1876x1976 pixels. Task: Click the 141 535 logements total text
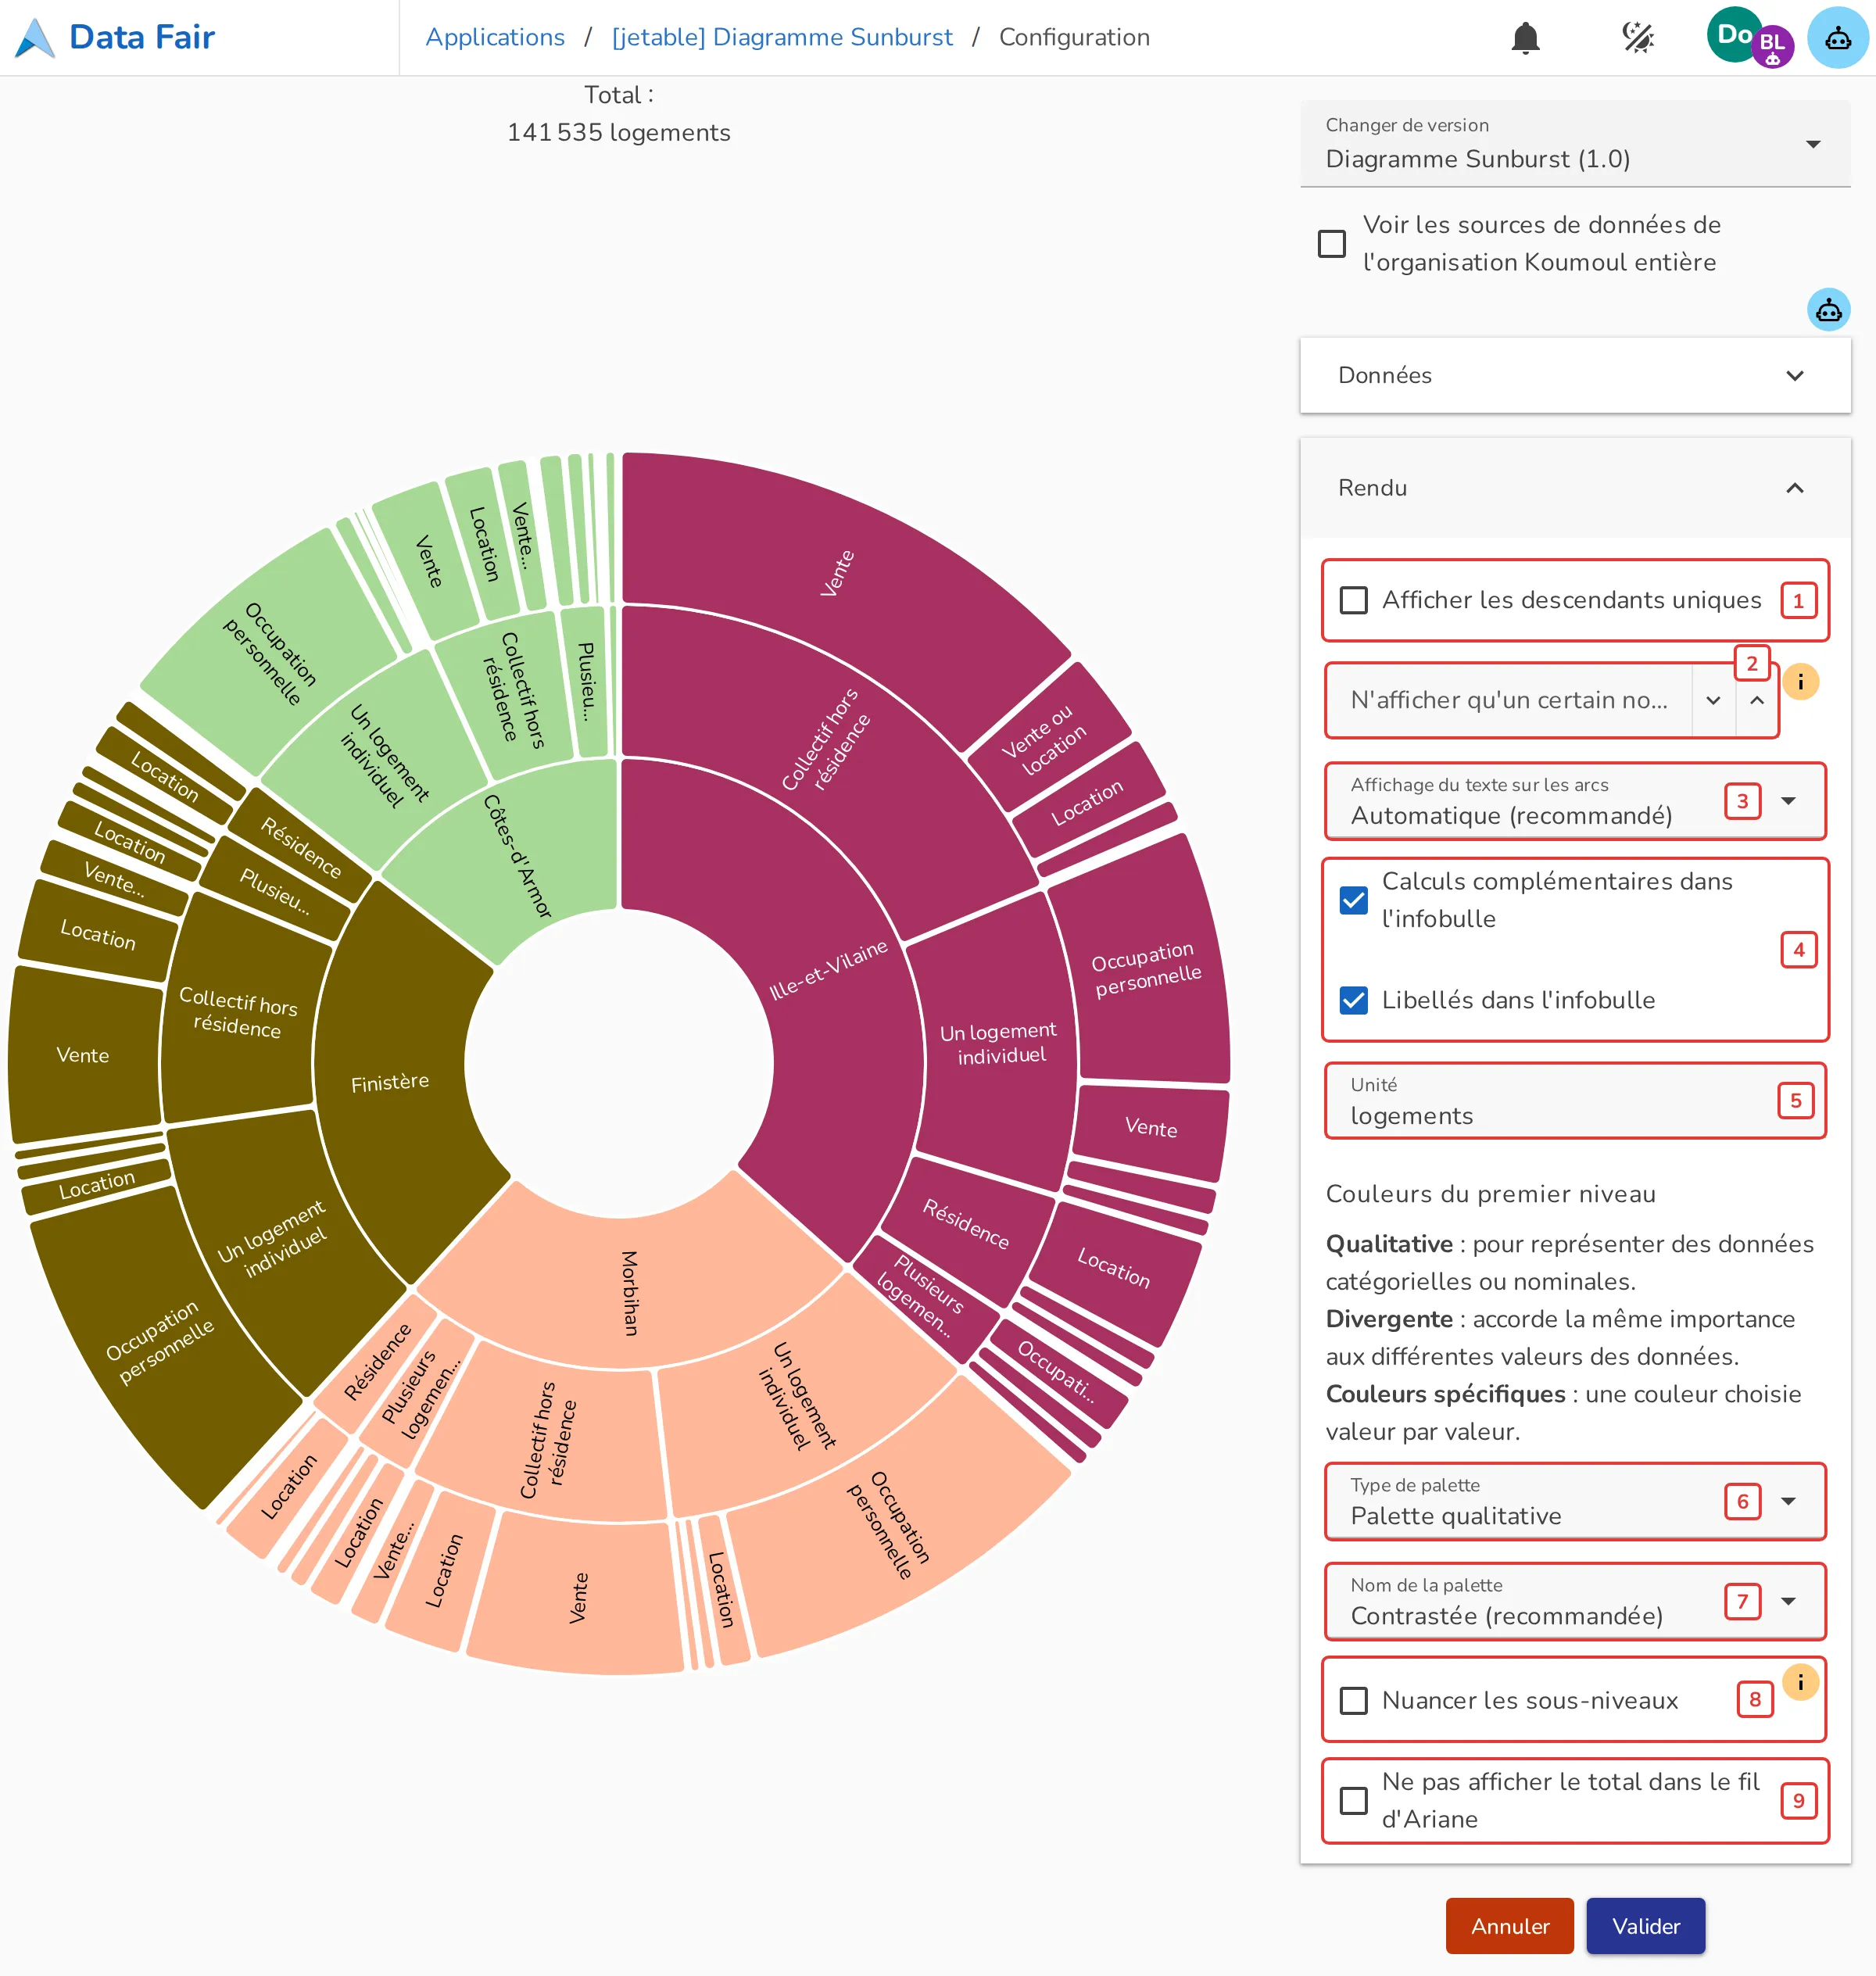tap(618, 132)
